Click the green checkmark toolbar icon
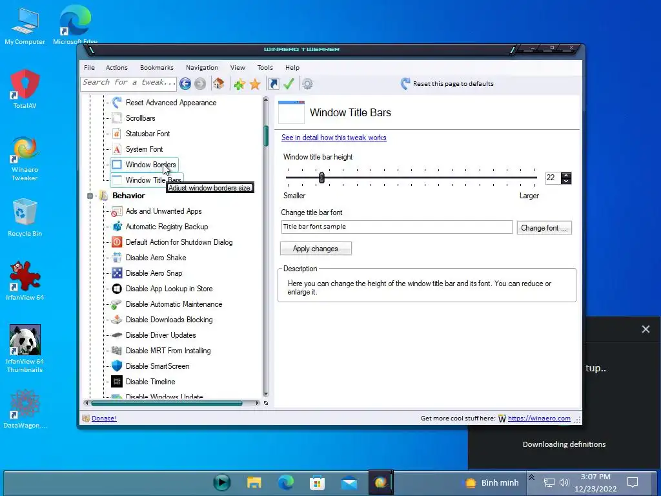The image size is (661, 496). (289, 83)
